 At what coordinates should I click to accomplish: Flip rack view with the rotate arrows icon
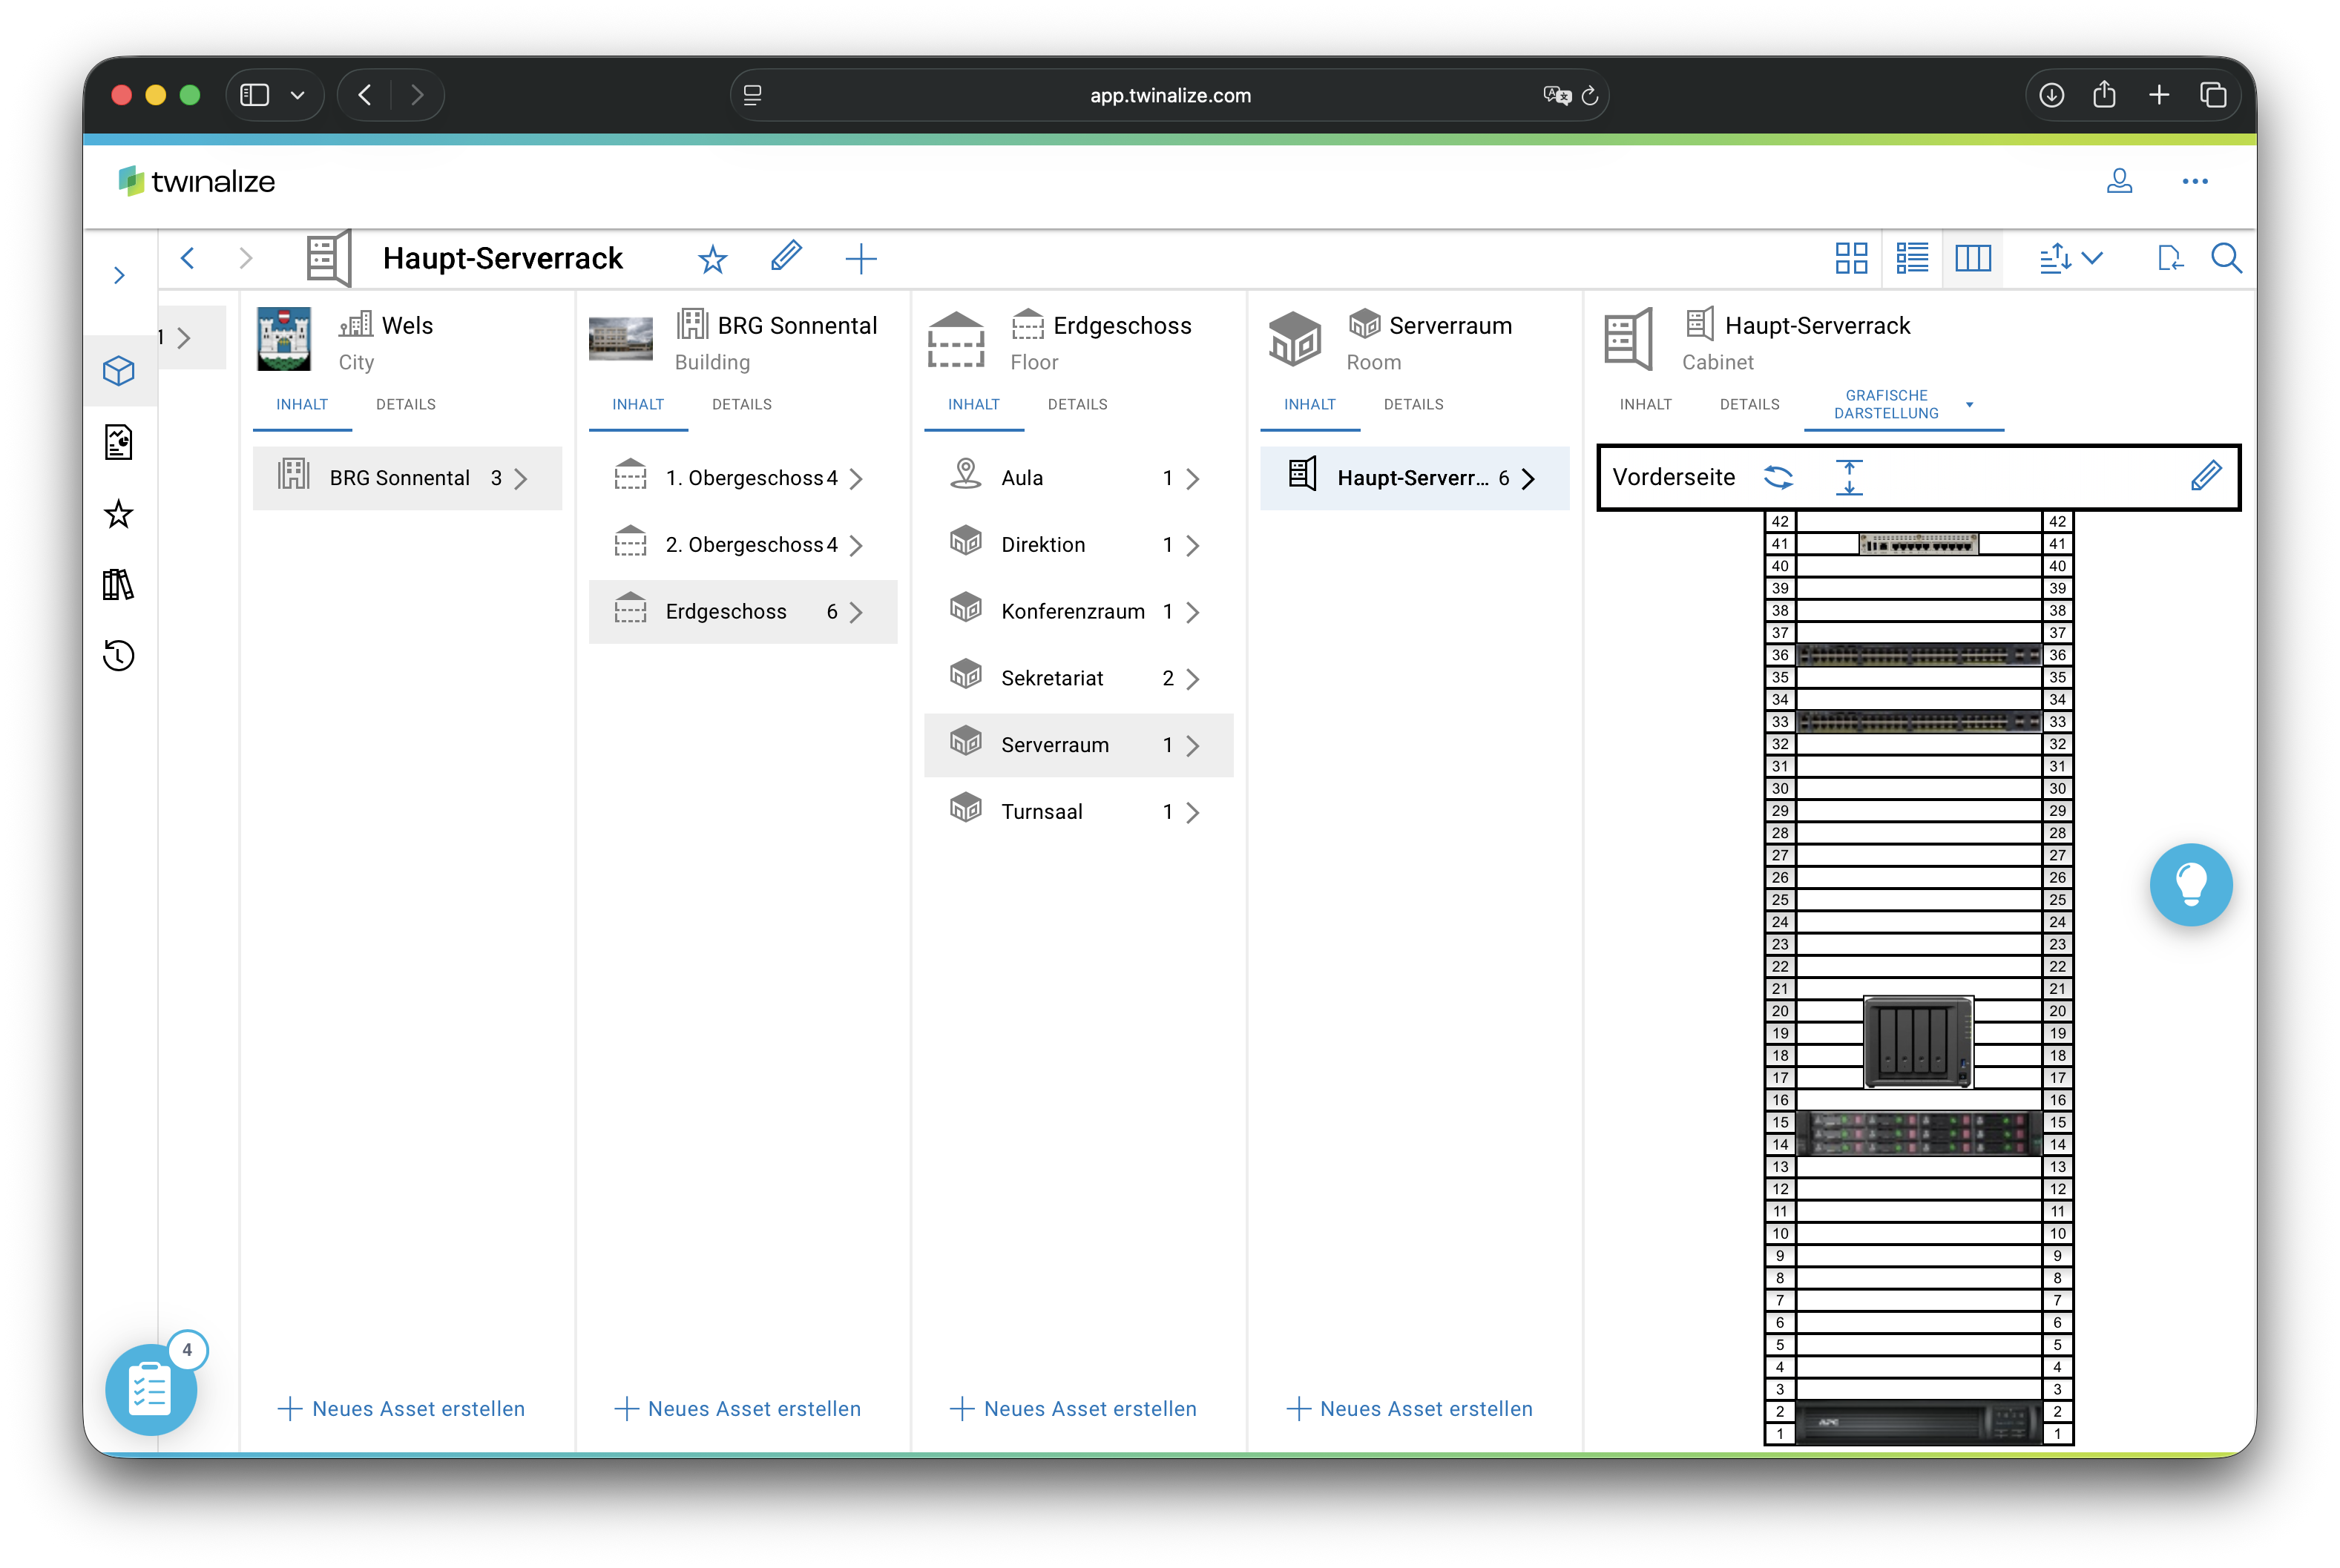1778,477
